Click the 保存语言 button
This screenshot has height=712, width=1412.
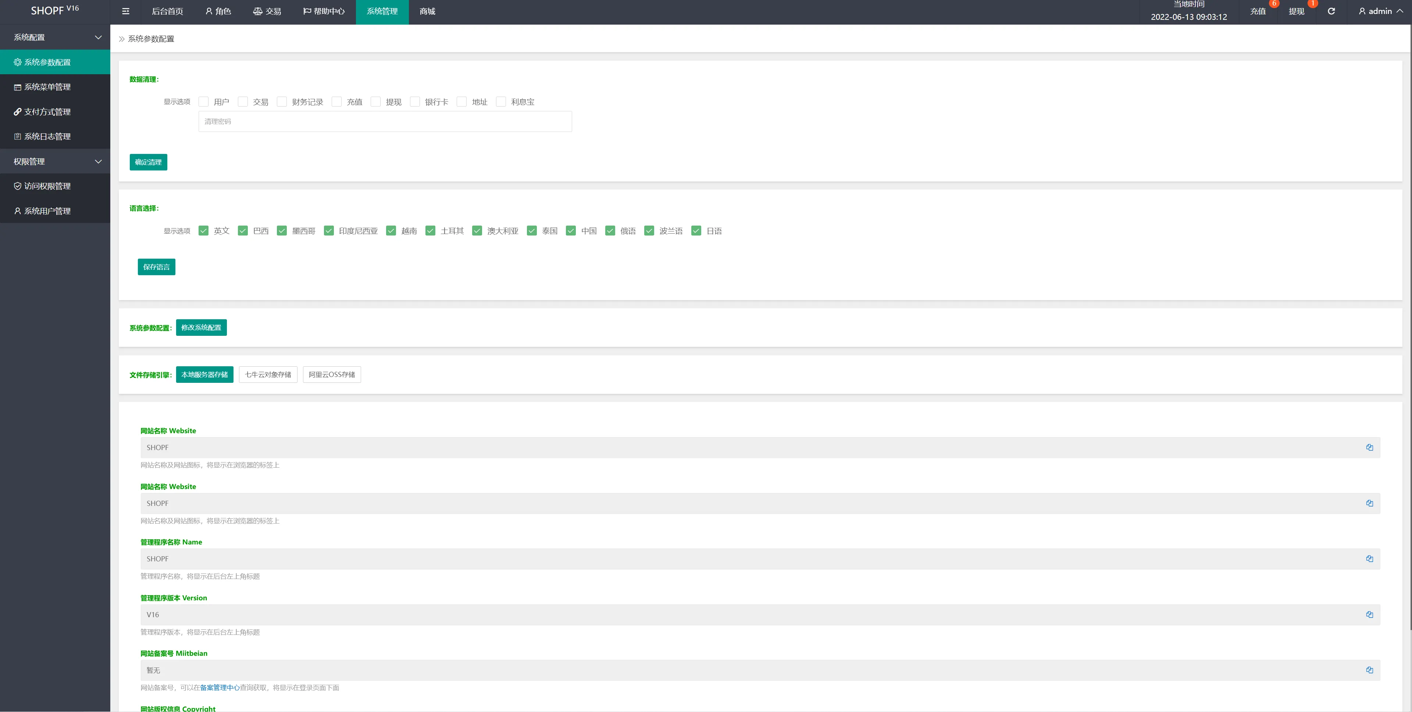pyautogui.click(x=157, y=267)
